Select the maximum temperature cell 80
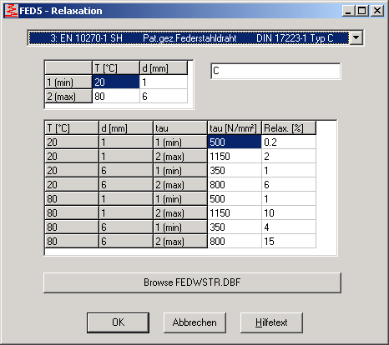The height and width of the screenshot is (345, 389). point(116,96)
